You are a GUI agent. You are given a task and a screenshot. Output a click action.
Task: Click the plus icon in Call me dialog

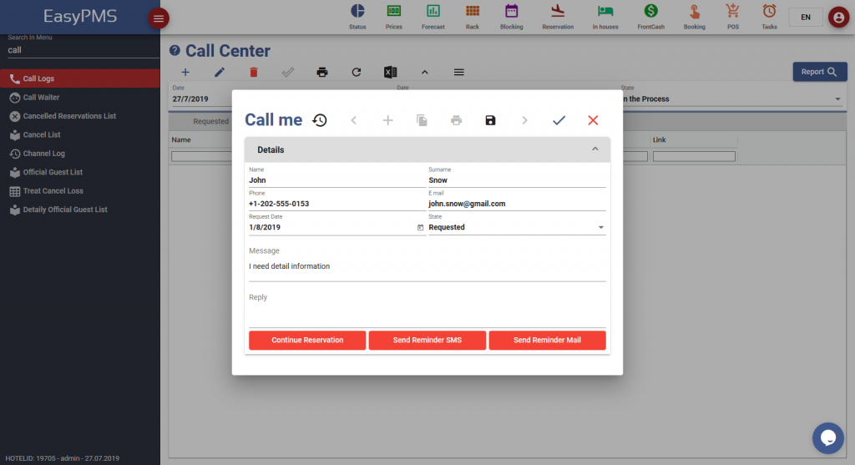point(387,120)
